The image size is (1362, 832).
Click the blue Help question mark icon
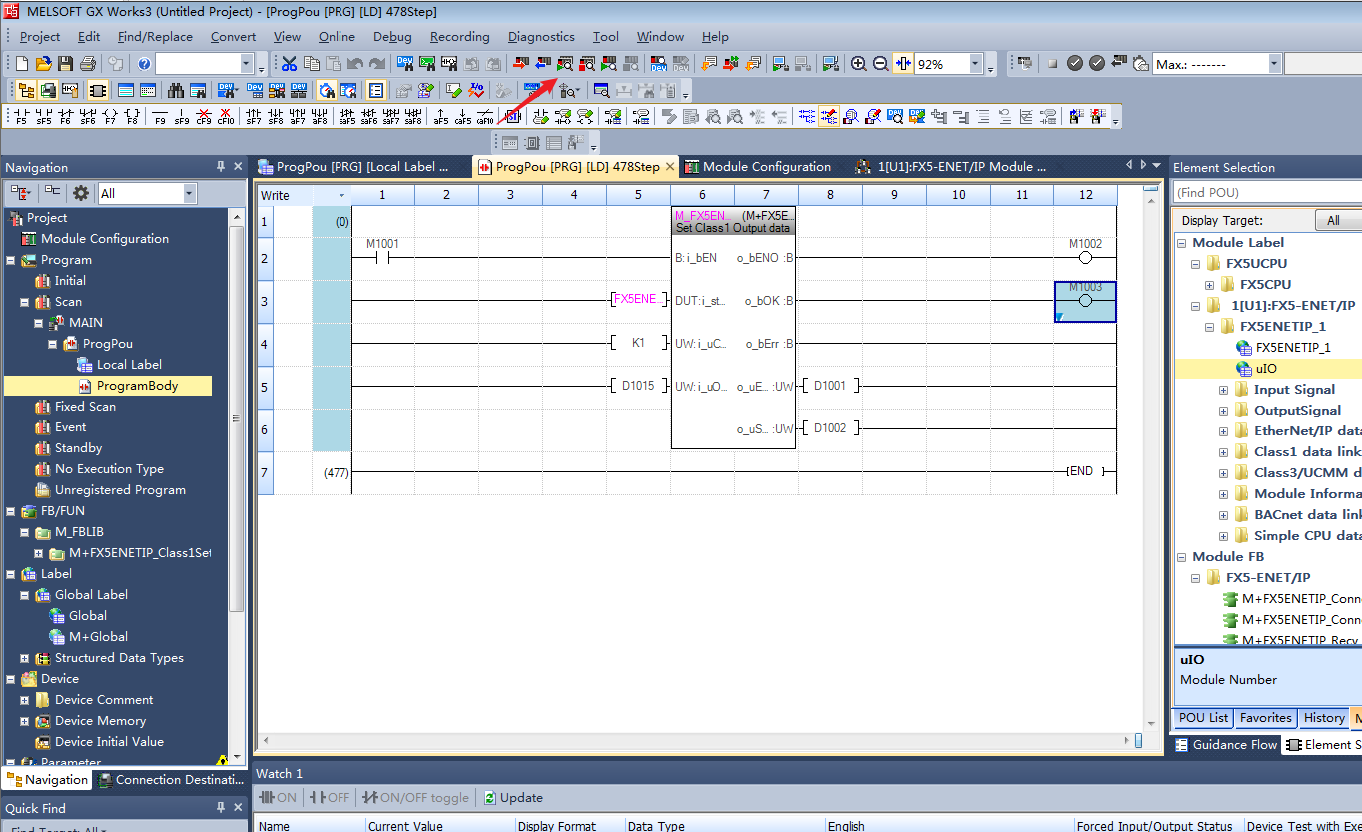(x=144, y=64)
